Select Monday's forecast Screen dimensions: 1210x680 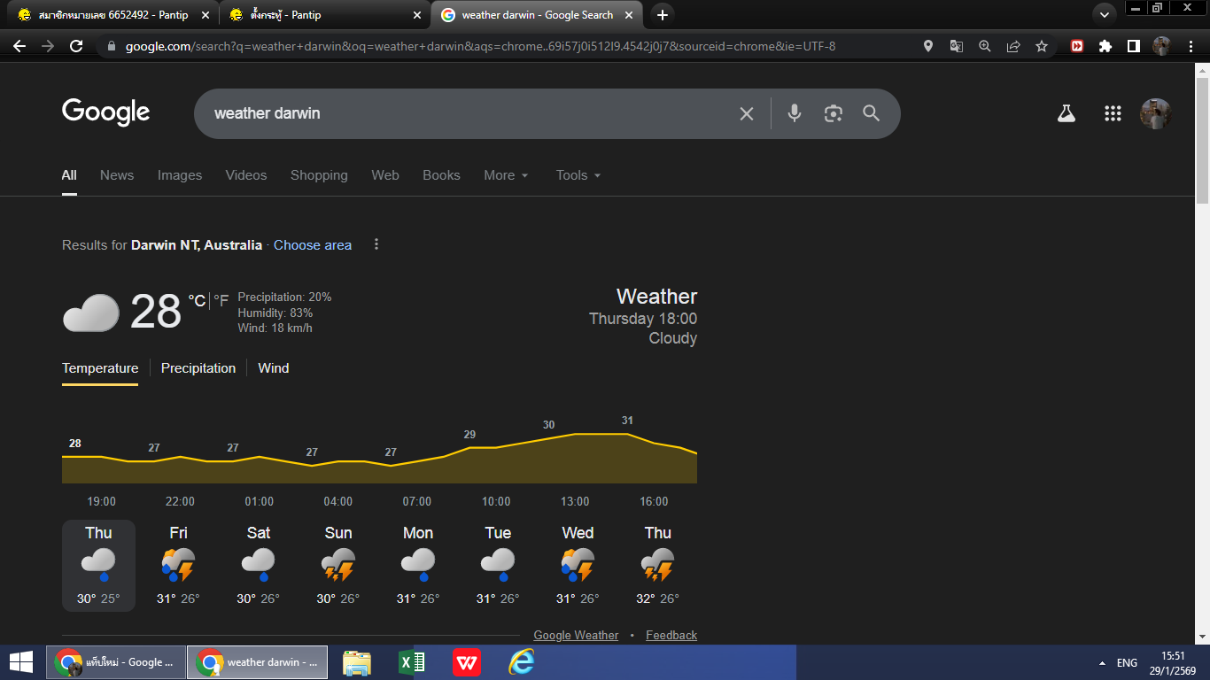point(418,566)
